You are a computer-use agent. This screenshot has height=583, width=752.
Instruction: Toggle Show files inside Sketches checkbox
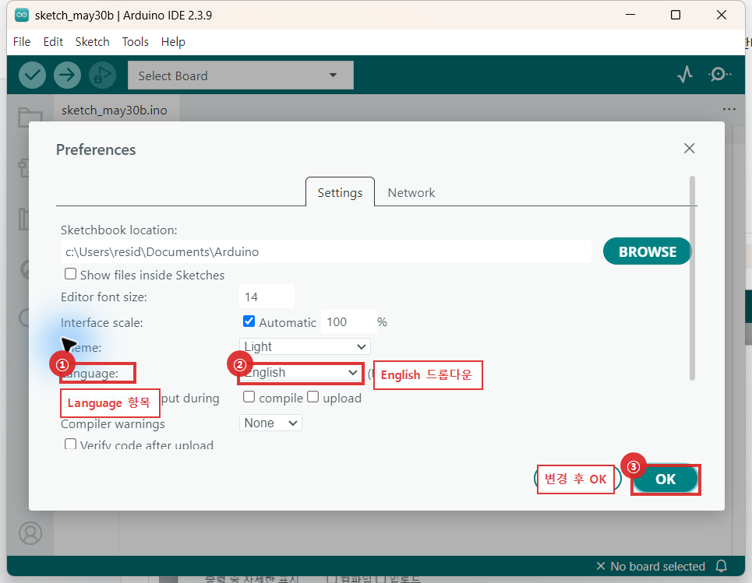(x=70, y=274)
